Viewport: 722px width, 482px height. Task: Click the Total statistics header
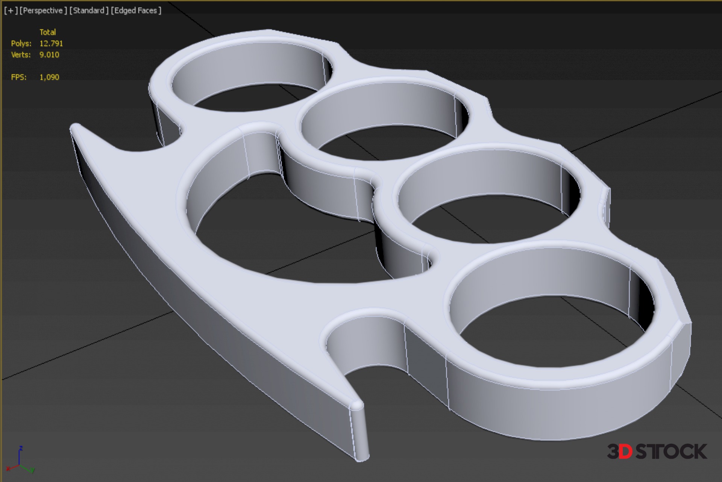[48, 32]
